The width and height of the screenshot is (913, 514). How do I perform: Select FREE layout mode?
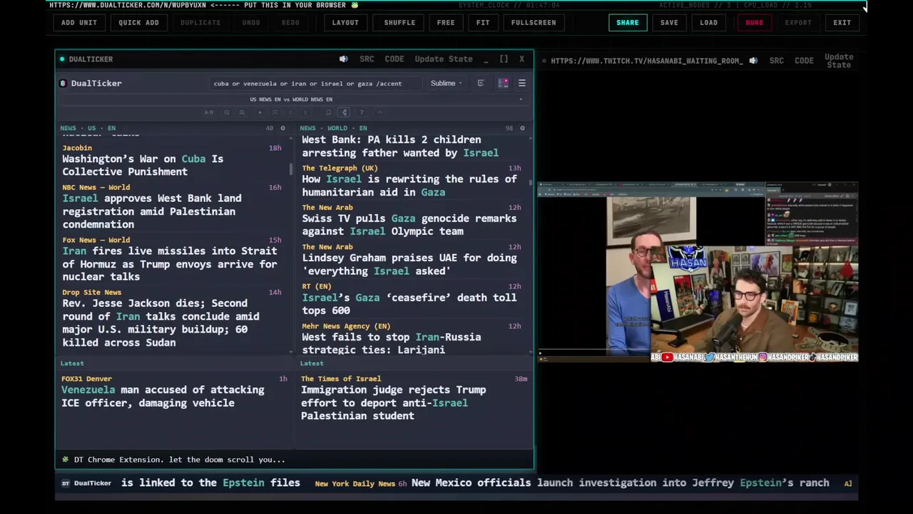[446, 23]
